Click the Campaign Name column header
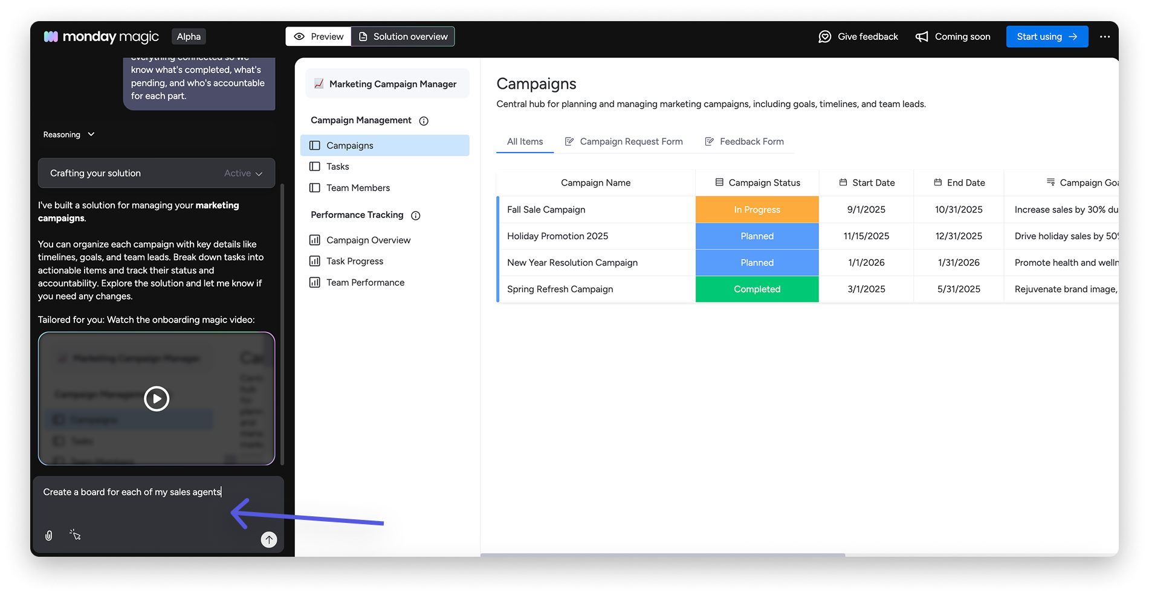Image resolution: width=1149 pixels, height=596 pixels. point(596,183)
